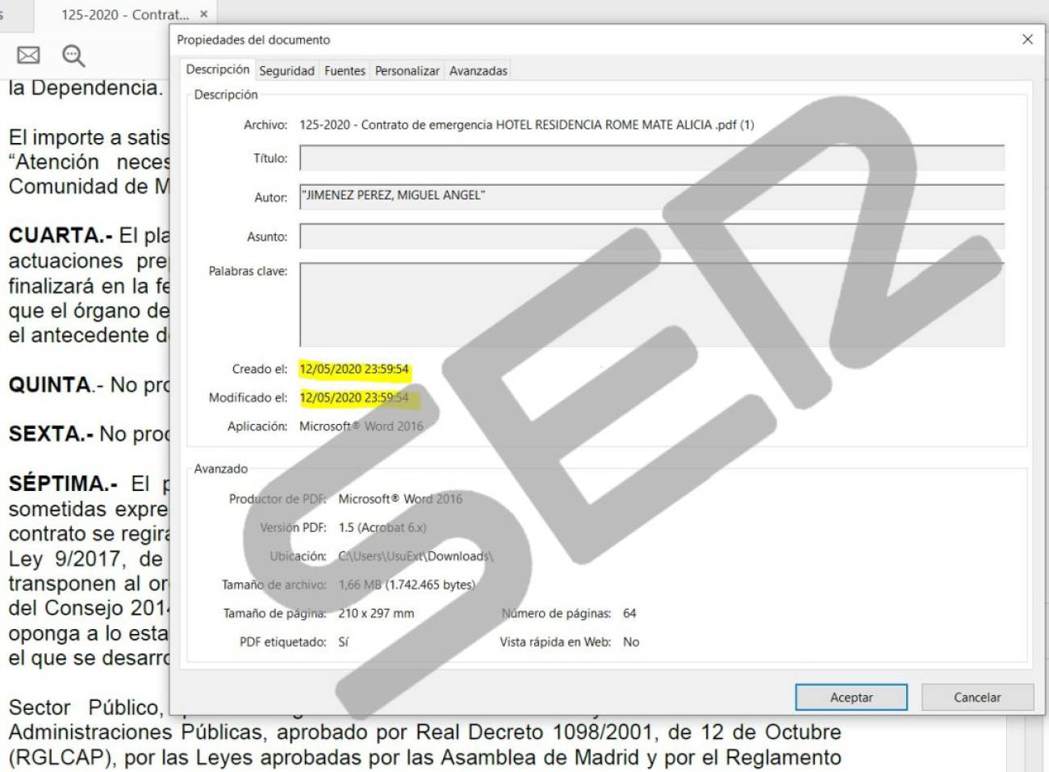
Task: Click the Vista rápida en Web value No
Action: [631, 642]
